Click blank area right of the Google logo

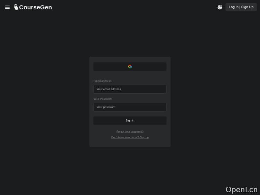point(149,67)
